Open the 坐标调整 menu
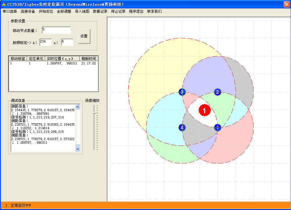This screenshot has width=291, height=210. tap(64, 11)
